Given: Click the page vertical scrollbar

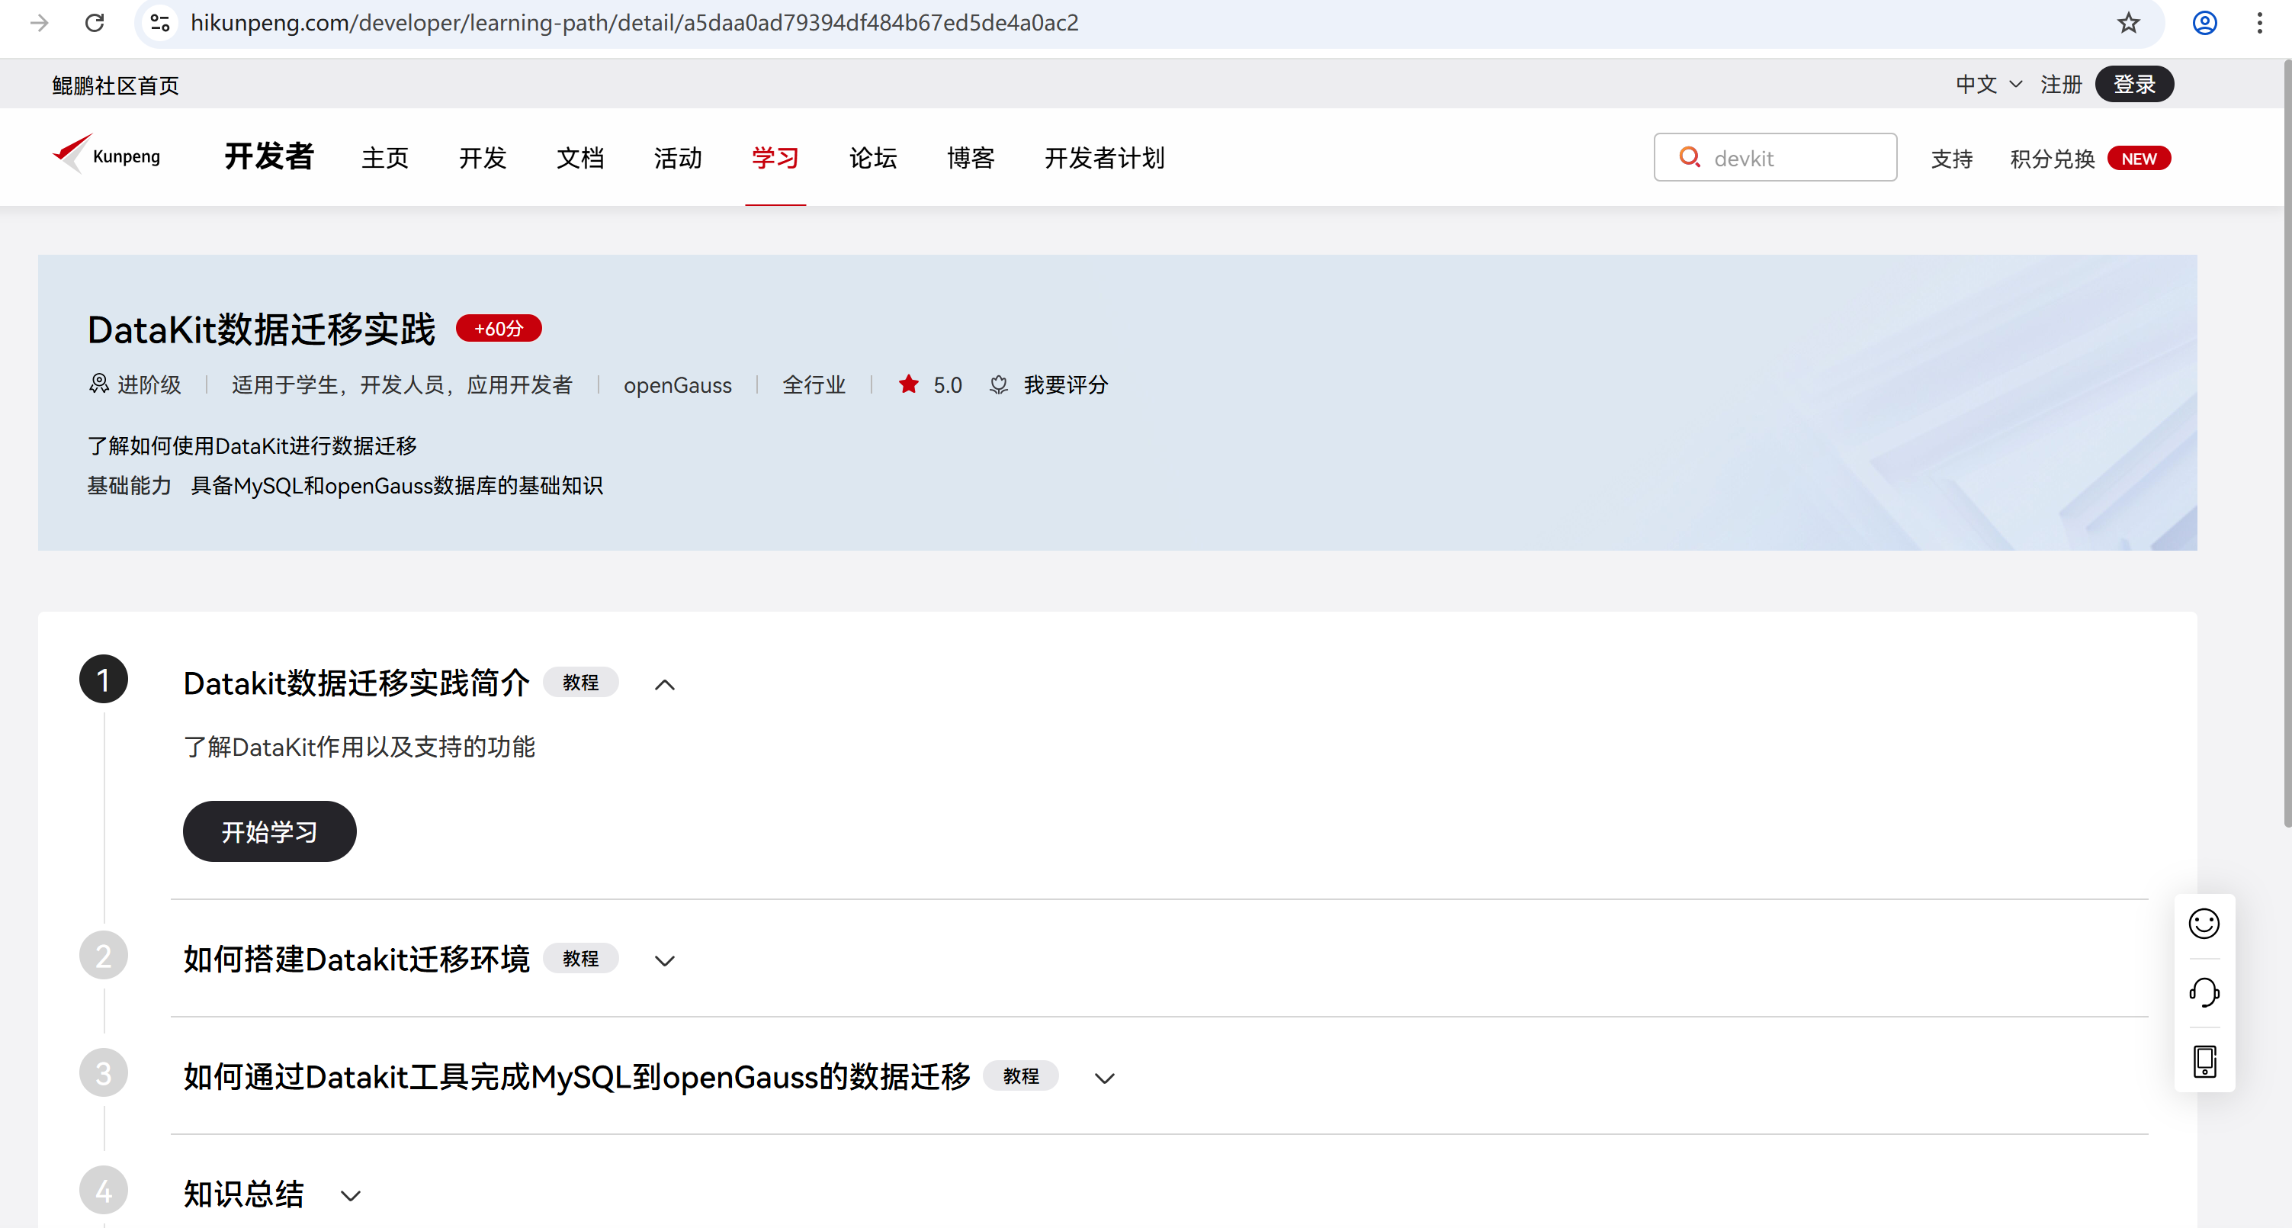Looking at the screenshot, I should tap(2286, 445).
